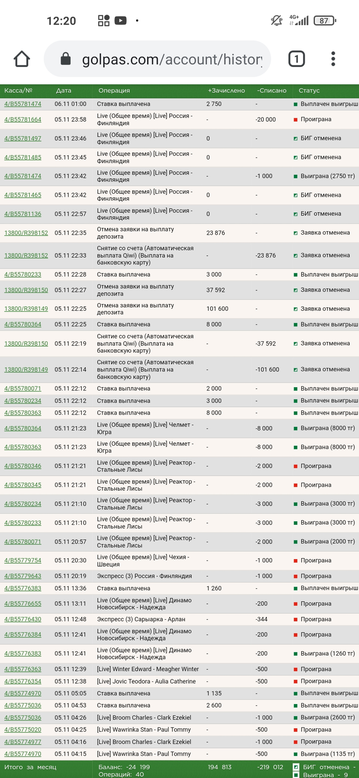Open 4/B55780364 payout of 8 000 at 22:25
Screen dimensions: 359x778
(23, 325)
